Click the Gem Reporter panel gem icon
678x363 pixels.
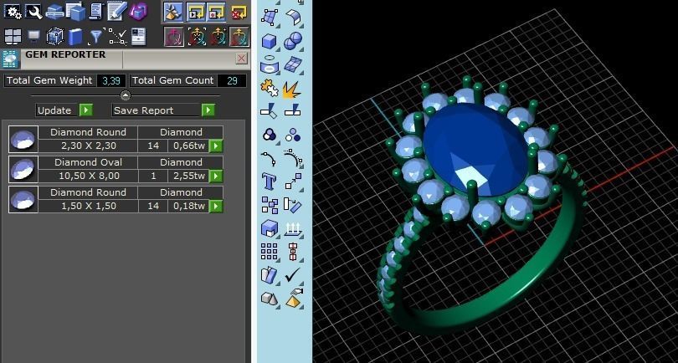click(x=10, y=59)
